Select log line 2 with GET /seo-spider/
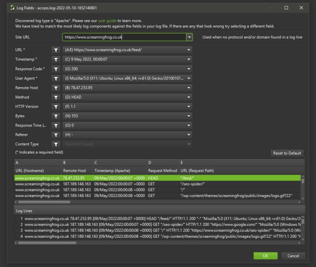 [158, 225]
